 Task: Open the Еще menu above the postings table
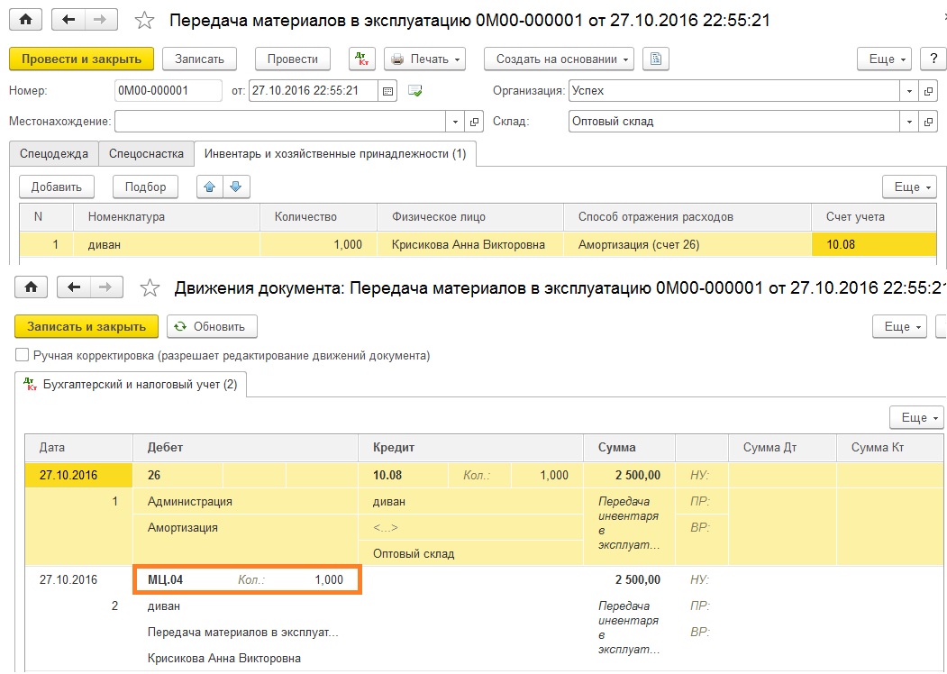click(916, 417)
